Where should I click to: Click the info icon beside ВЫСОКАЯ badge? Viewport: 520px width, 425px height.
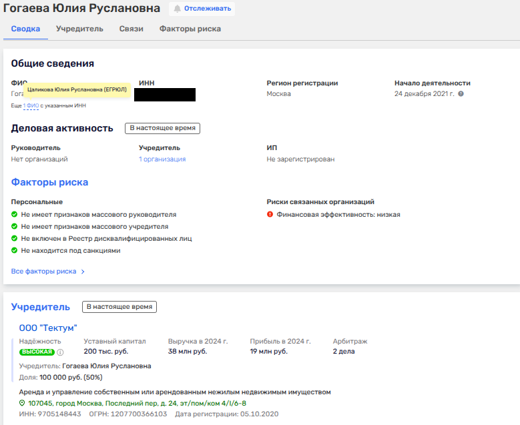click(x=60, y=352)
